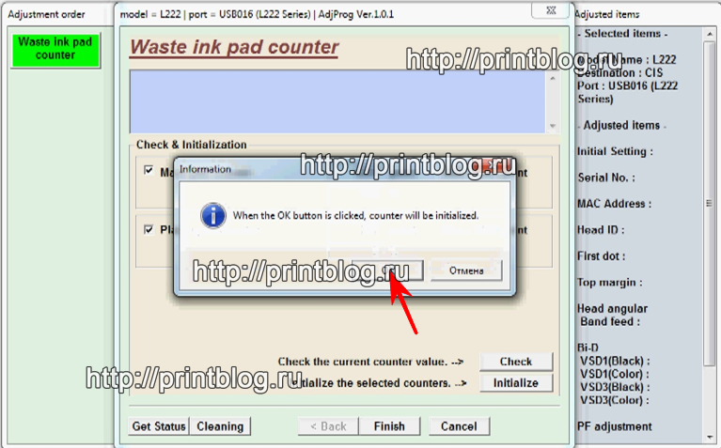The image size is (721, 448).
Task: Click the 'Head angular' entry
Action: coord(613,308)
